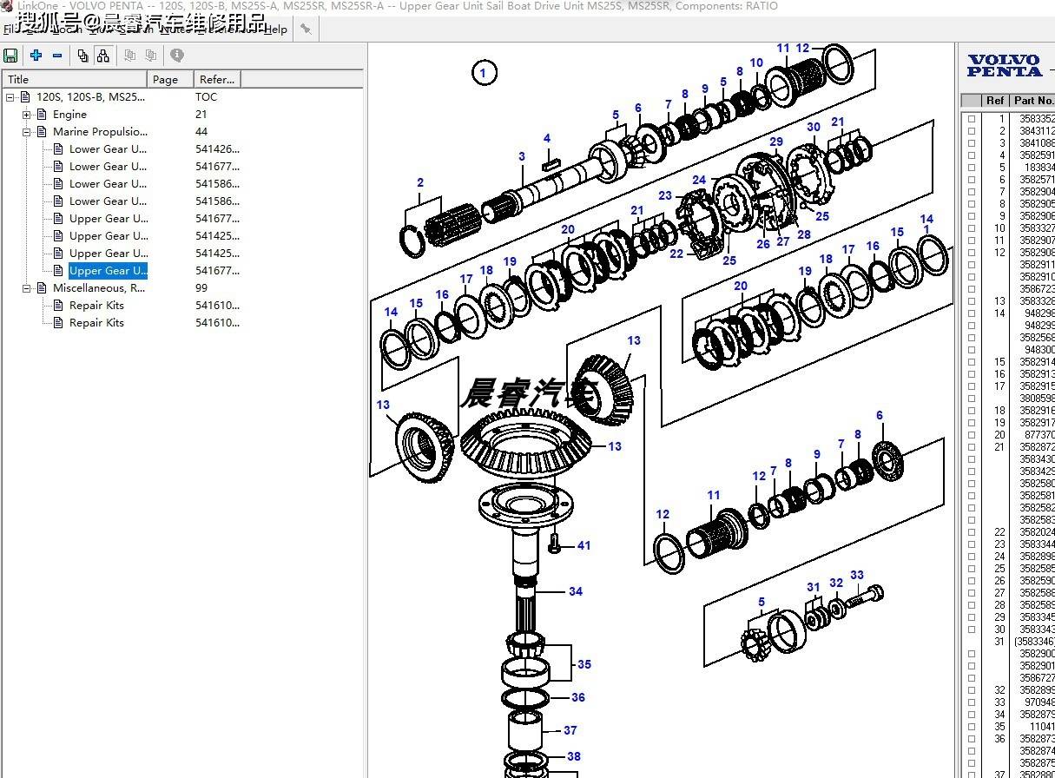1055x778 pixels.
Task: Open the first Lower Gear Unit entry
Action: [108, 149]
